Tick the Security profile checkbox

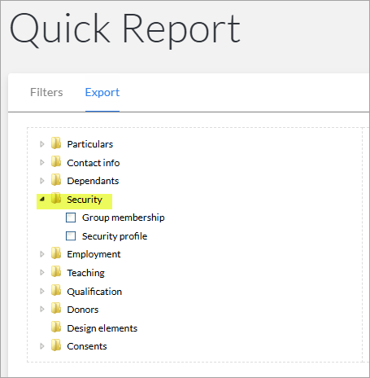click(71, 236)
